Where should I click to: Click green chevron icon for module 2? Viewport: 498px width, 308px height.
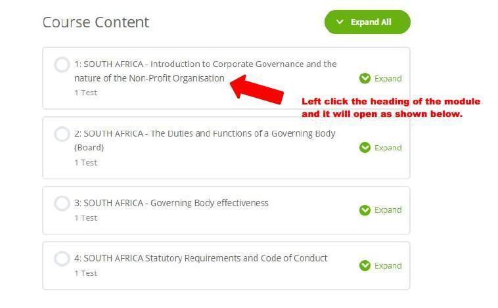click(365, 147)
